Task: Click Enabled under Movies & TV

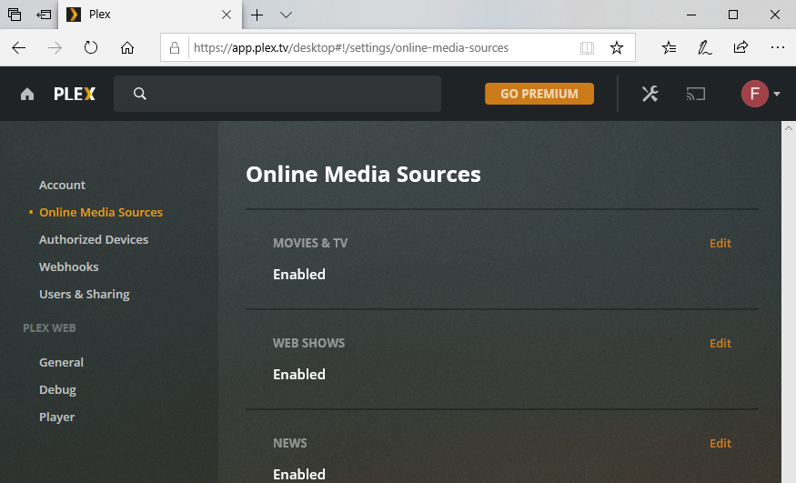Action: [x=299, y=274]
